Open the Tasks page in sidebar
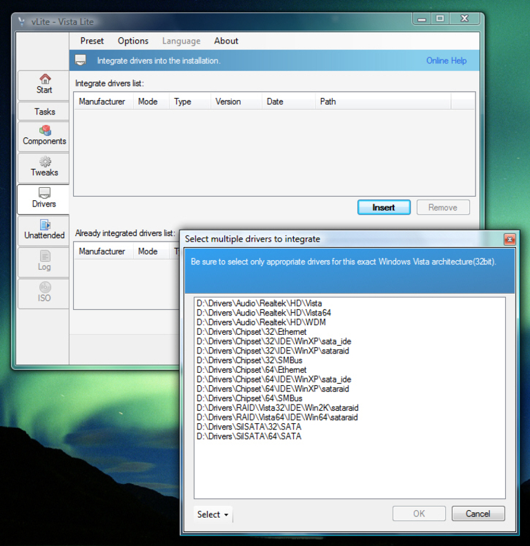 click(44, 111)
